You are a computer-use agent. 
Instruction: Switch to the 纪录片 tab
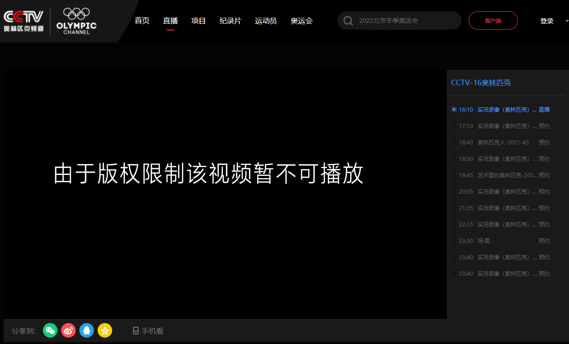[x=230, y=21]
